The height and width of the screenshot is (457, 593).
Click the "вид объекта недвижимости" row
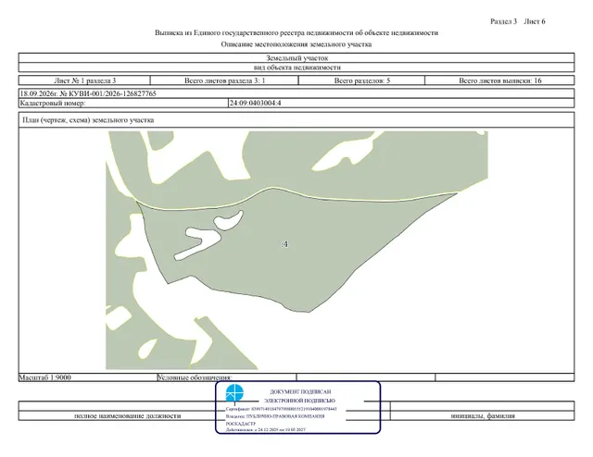(296, 68)
